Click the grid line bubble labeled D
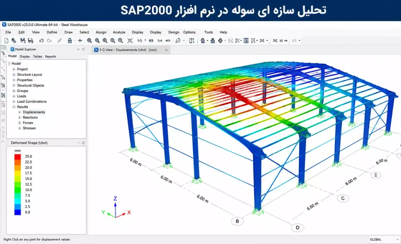Viewport: 401px width, 244px height. click(298, 228)
